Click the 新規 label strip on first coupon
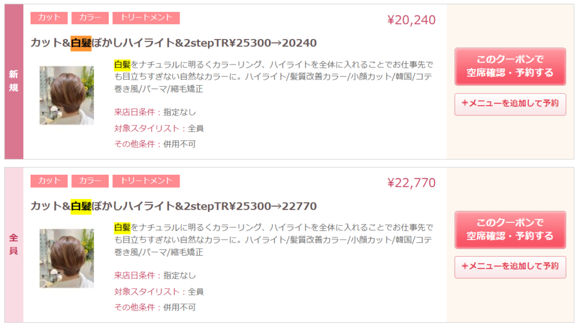This screenshot has width=580, height=328. coord(14,82)
